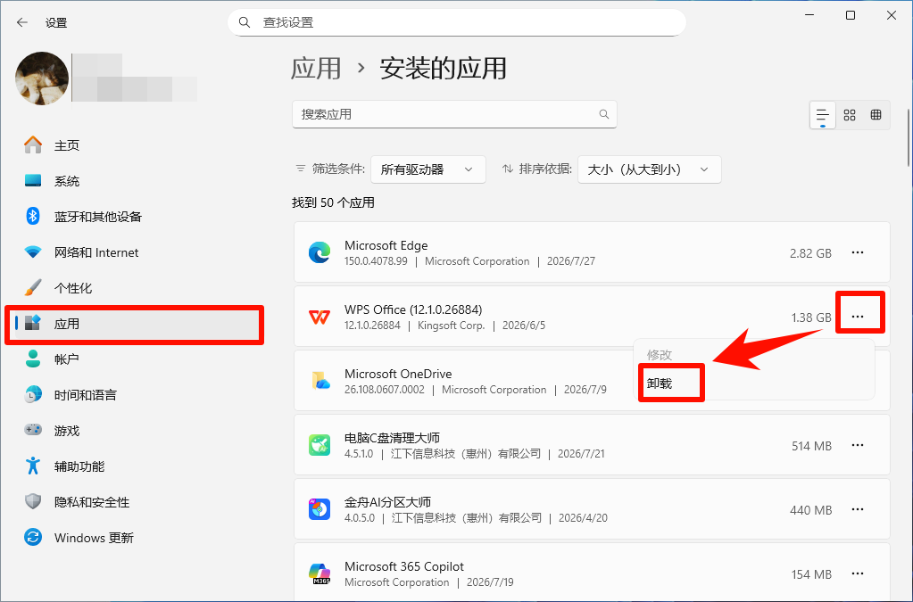Select the WPS Office (12.1.0.26884) title
The image size is (913, 602).
pyautogui.click(x=413, y=309)
